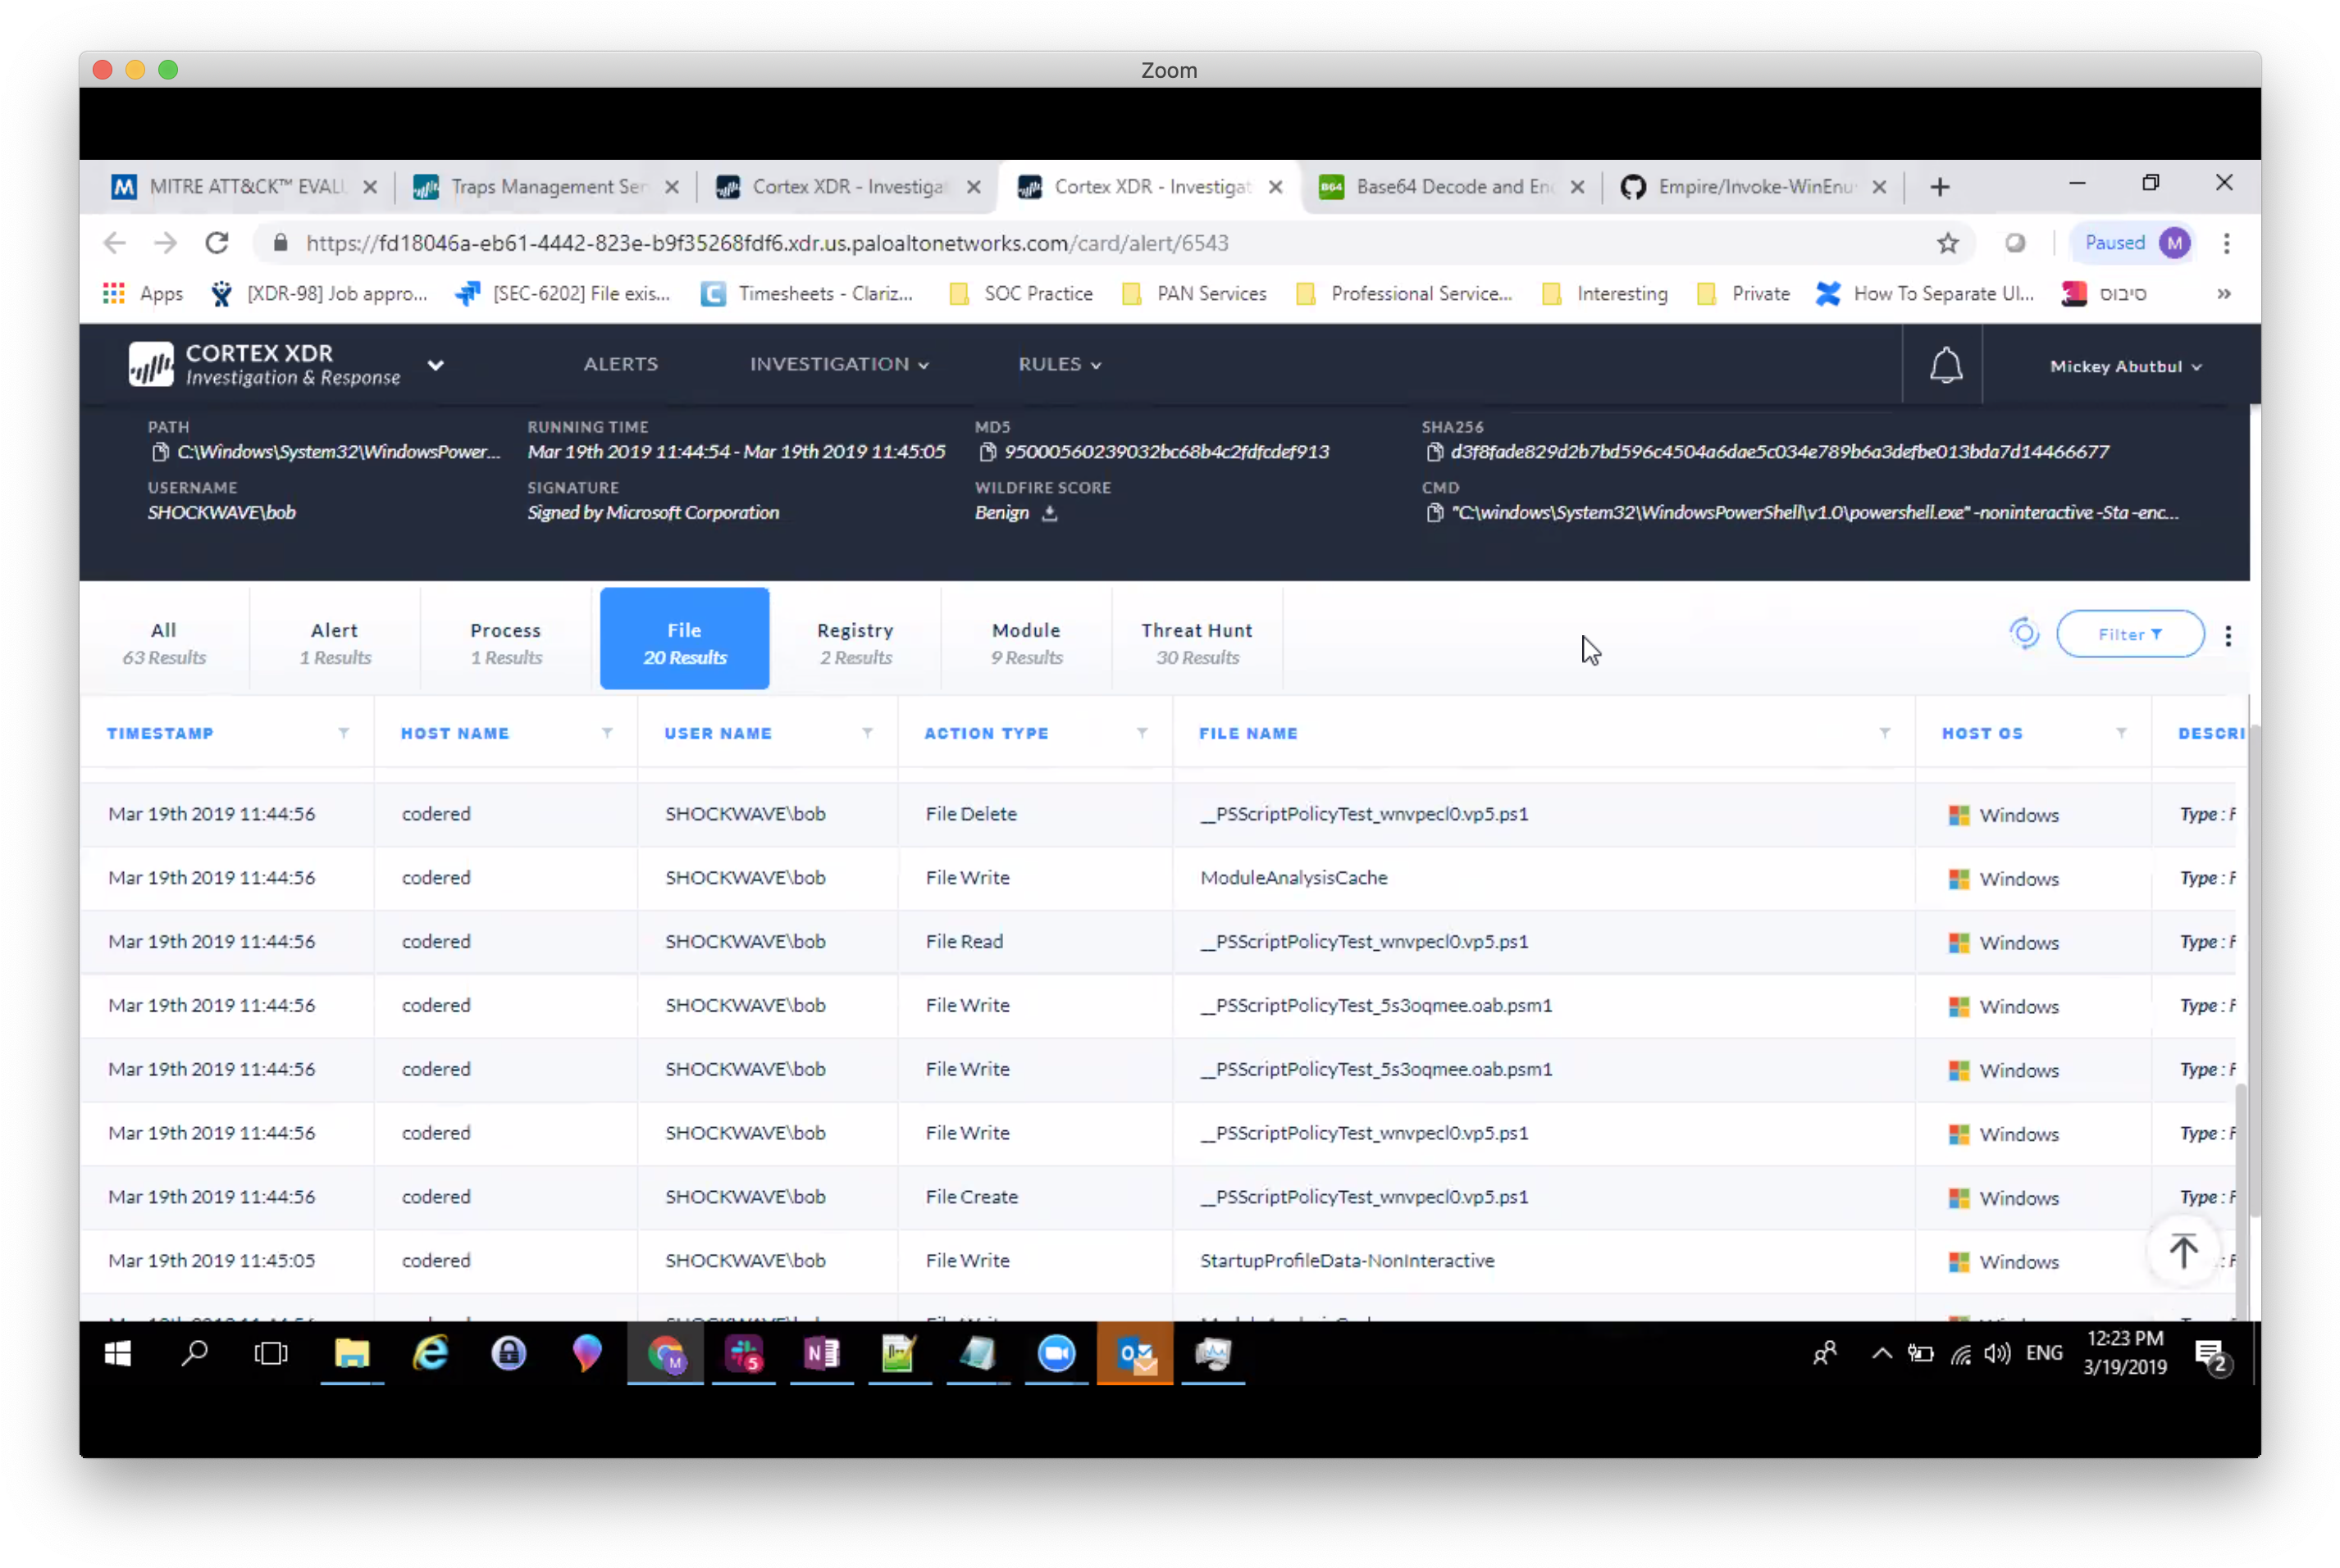This screenshot has width=2340, height=1568.
Task: Open Host Name column filter
Action: [607, 733]
